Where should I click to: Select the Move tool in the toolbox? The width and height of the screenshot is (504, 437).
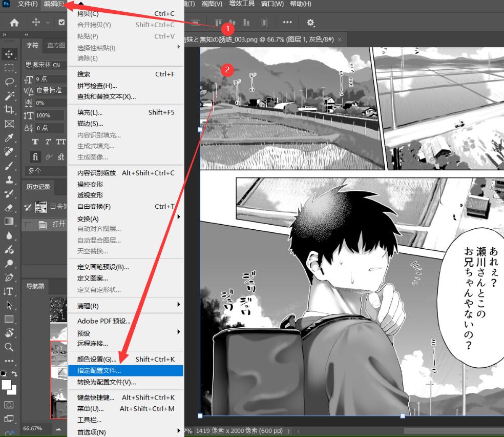click(x=9, y=54)
